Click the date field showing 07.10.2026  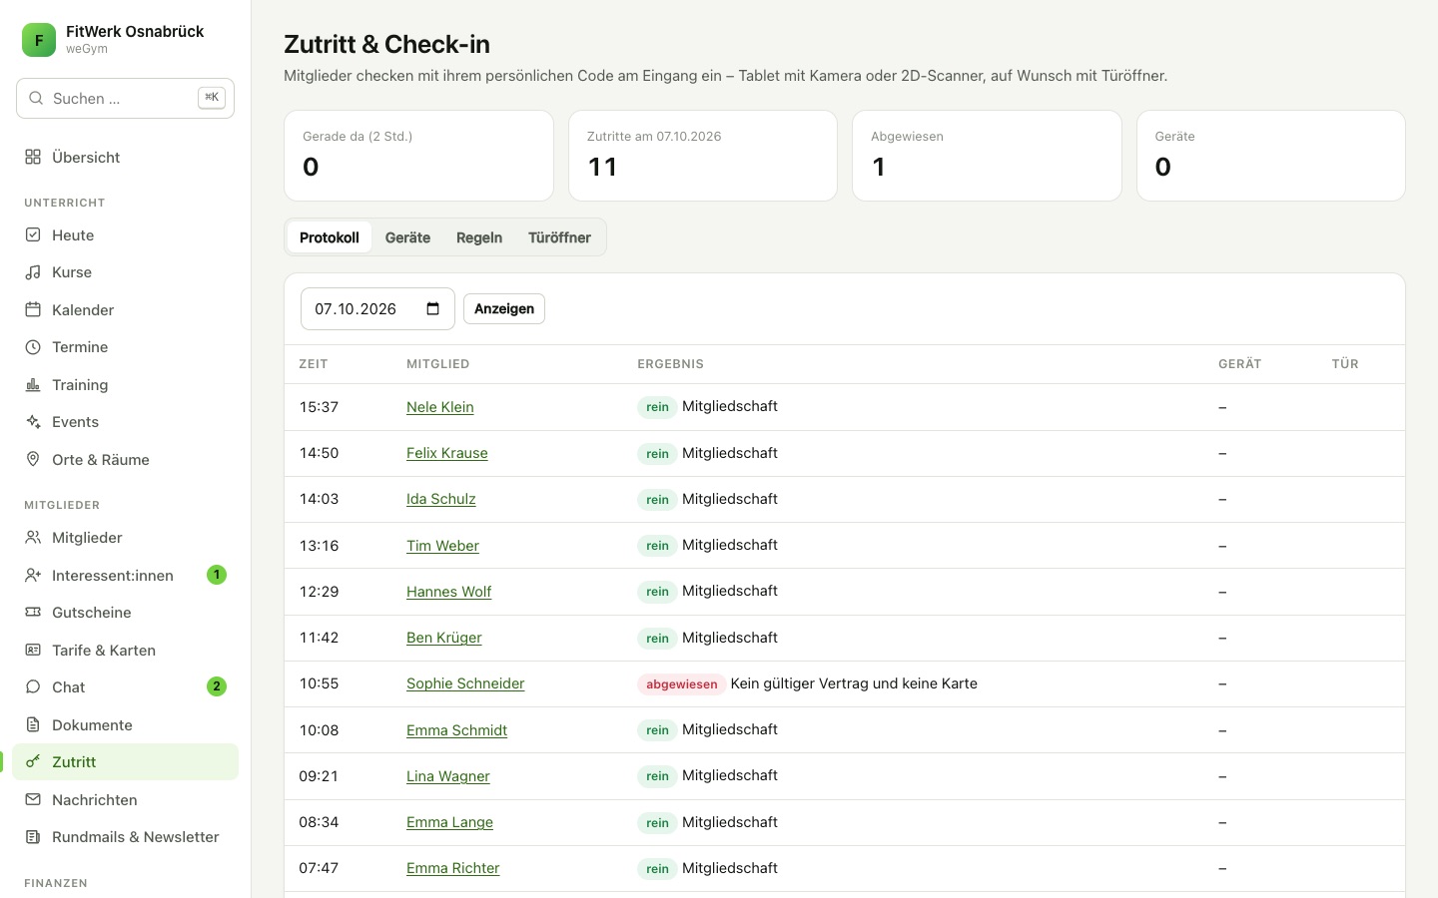(377, 308)
